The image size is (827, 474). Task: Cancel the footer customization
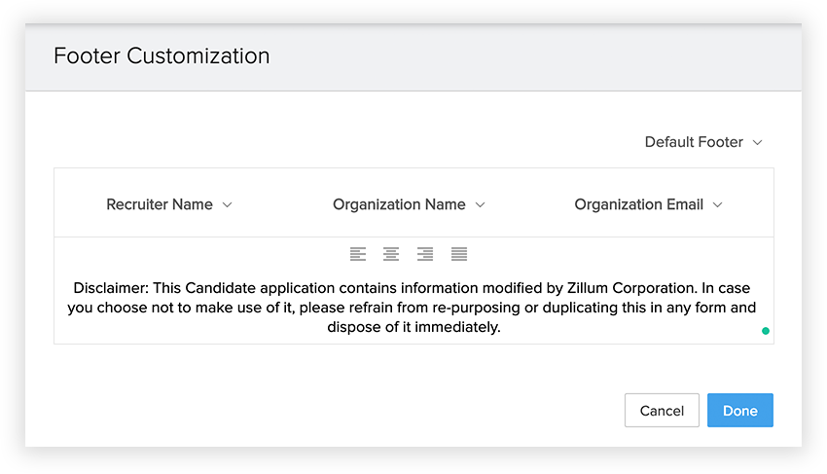[x=662, y=411]
